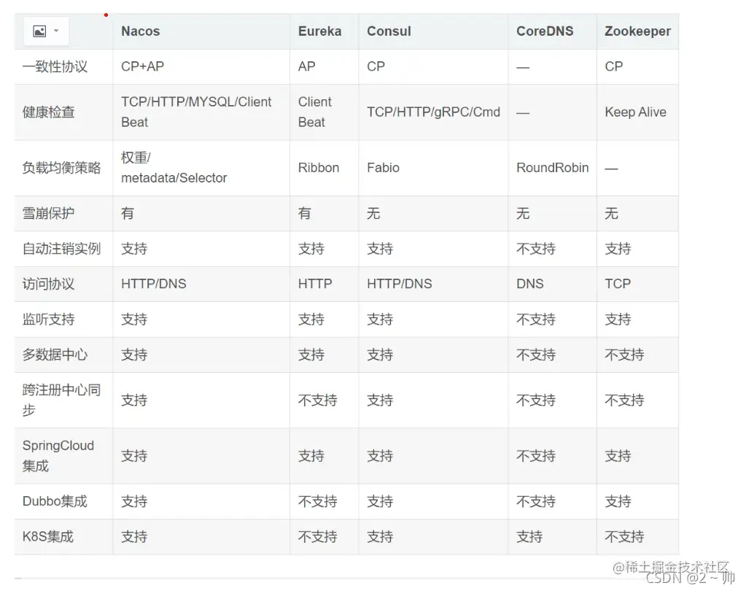Image resolution: width=746 pixels, height=591 pixels.
Task: Click 支持 in Consul 跨注册中心同步 row
Action: [x=380, y=400]
